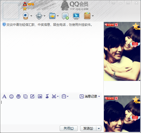Screen dimensions: 141x133
Task: Click the security shield info icon
Action: coord(4,25)
